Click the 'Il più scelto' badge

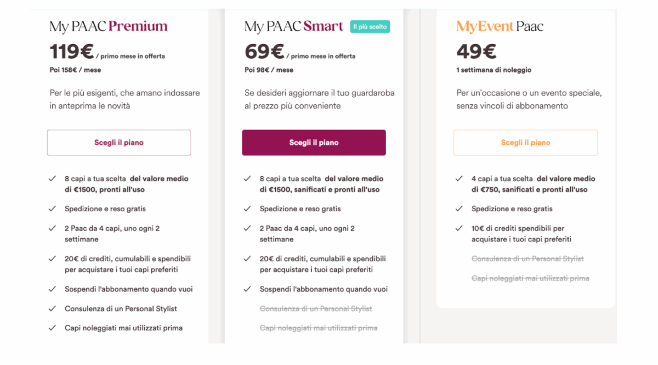[370, 26]
